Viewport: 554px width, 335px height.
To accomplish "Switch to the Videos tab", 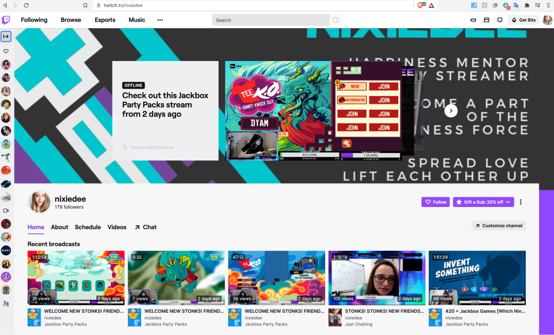I will (117, 227).
